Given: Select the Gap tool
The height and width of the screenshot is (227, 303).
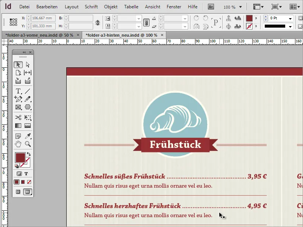Looking at the screenshot, I should 28,73.
